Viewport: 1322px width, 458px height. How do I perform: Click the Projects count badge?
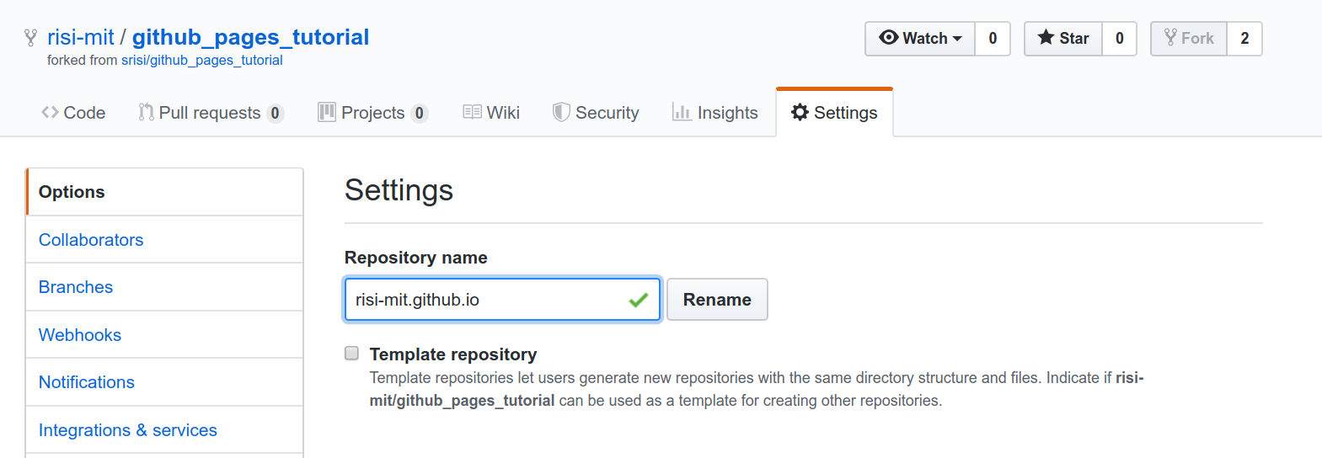[420, 113]
